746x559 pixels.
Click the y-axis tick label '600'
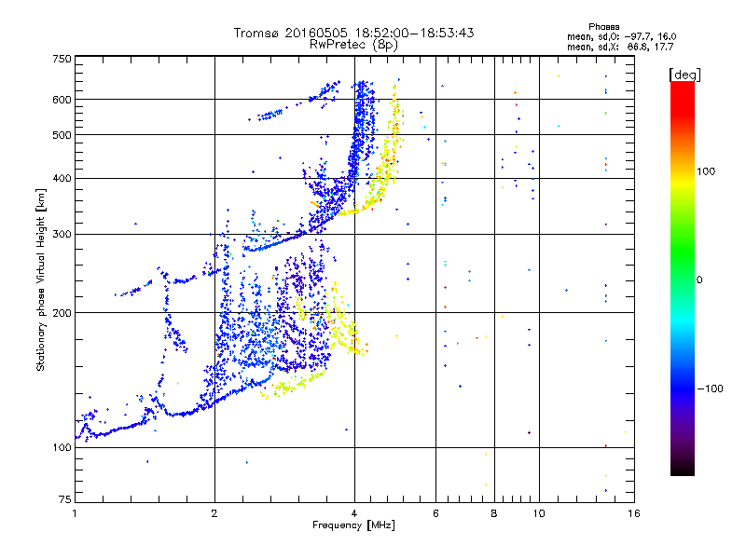click(62, 100)
